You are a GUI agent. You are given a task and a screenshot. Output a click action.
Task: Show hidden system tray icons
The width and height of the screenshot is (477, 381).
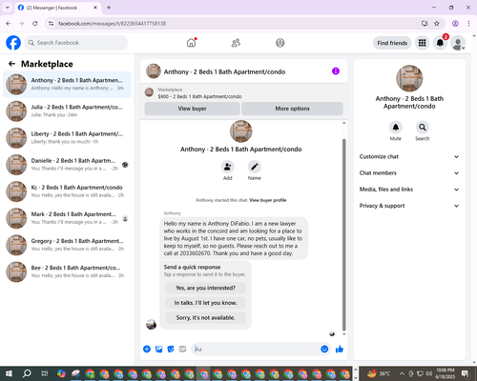402,373
